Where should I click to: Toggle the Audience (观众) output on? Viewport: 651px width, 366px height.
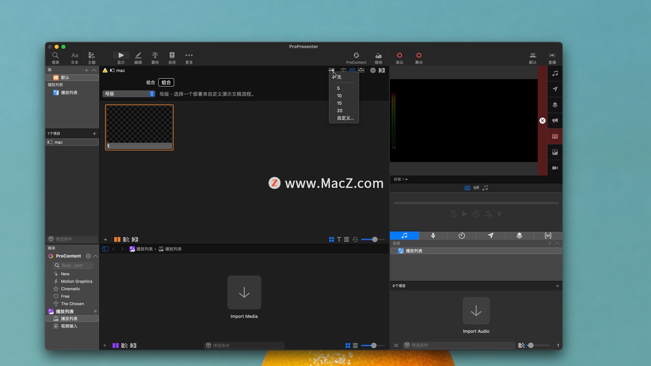click(399, 58)
